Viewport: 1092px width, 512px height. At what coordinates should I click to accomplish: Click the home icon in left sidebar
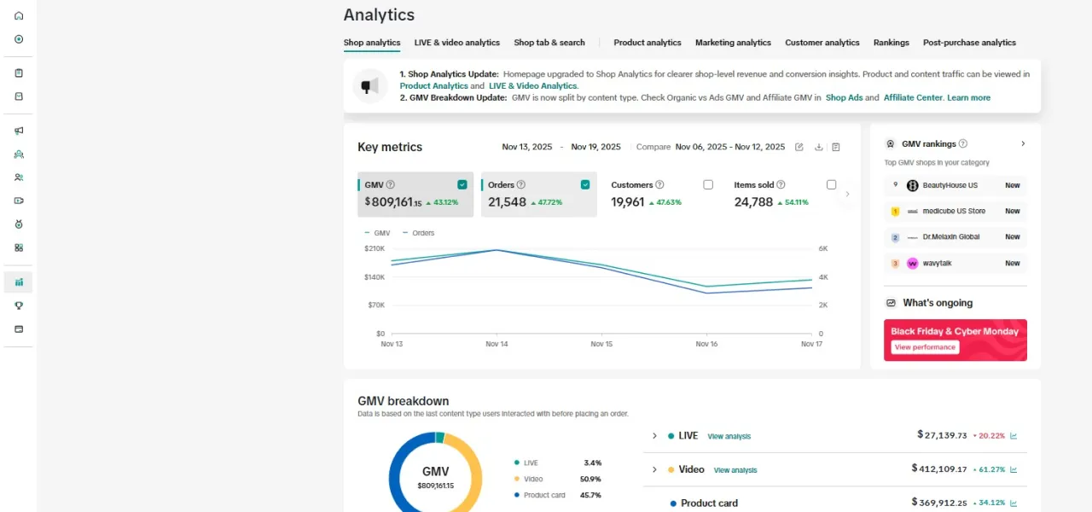[19, 15]
